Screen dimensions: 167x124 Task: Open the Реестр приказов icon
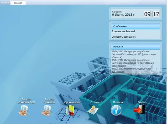[x=47, y=110]
